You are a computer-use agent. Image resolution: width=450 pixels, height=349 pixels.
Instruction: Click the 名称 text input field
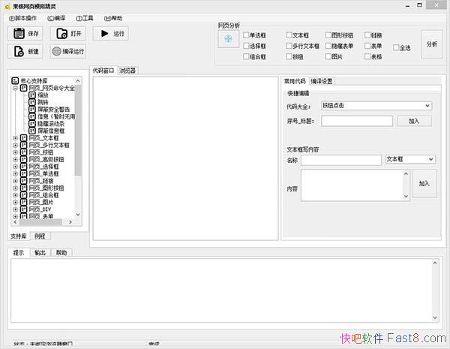[x=341, y=160]
